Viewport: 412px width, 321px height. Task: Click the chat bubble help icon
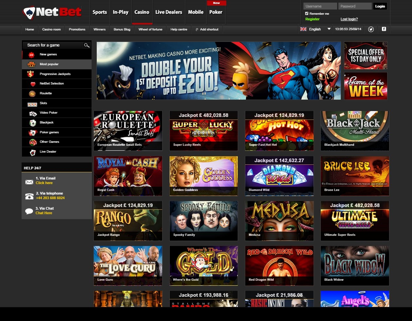(x=29, y=211)
